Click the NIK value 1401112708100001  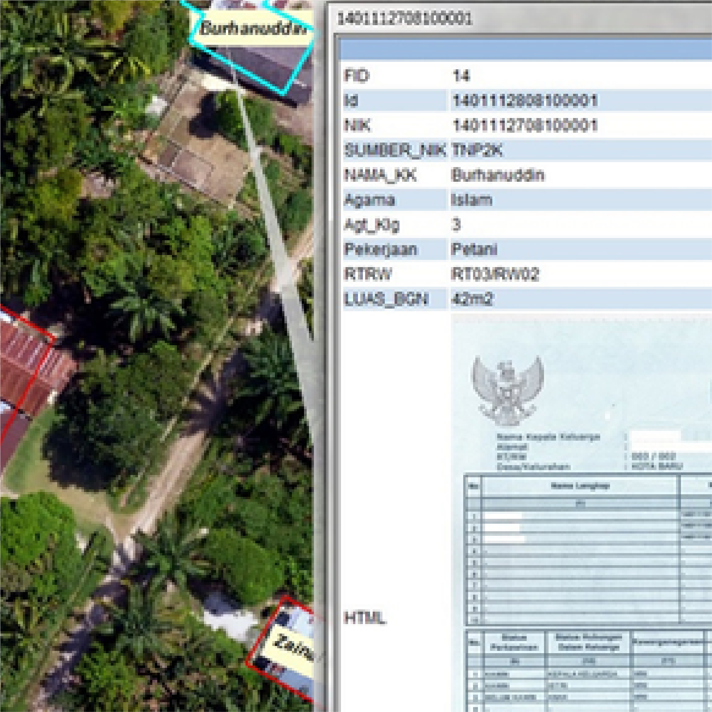pos(524,126)
